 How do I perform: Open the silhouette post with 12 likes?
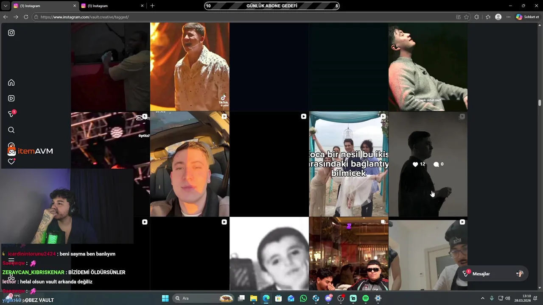click(x=428, y=164)
